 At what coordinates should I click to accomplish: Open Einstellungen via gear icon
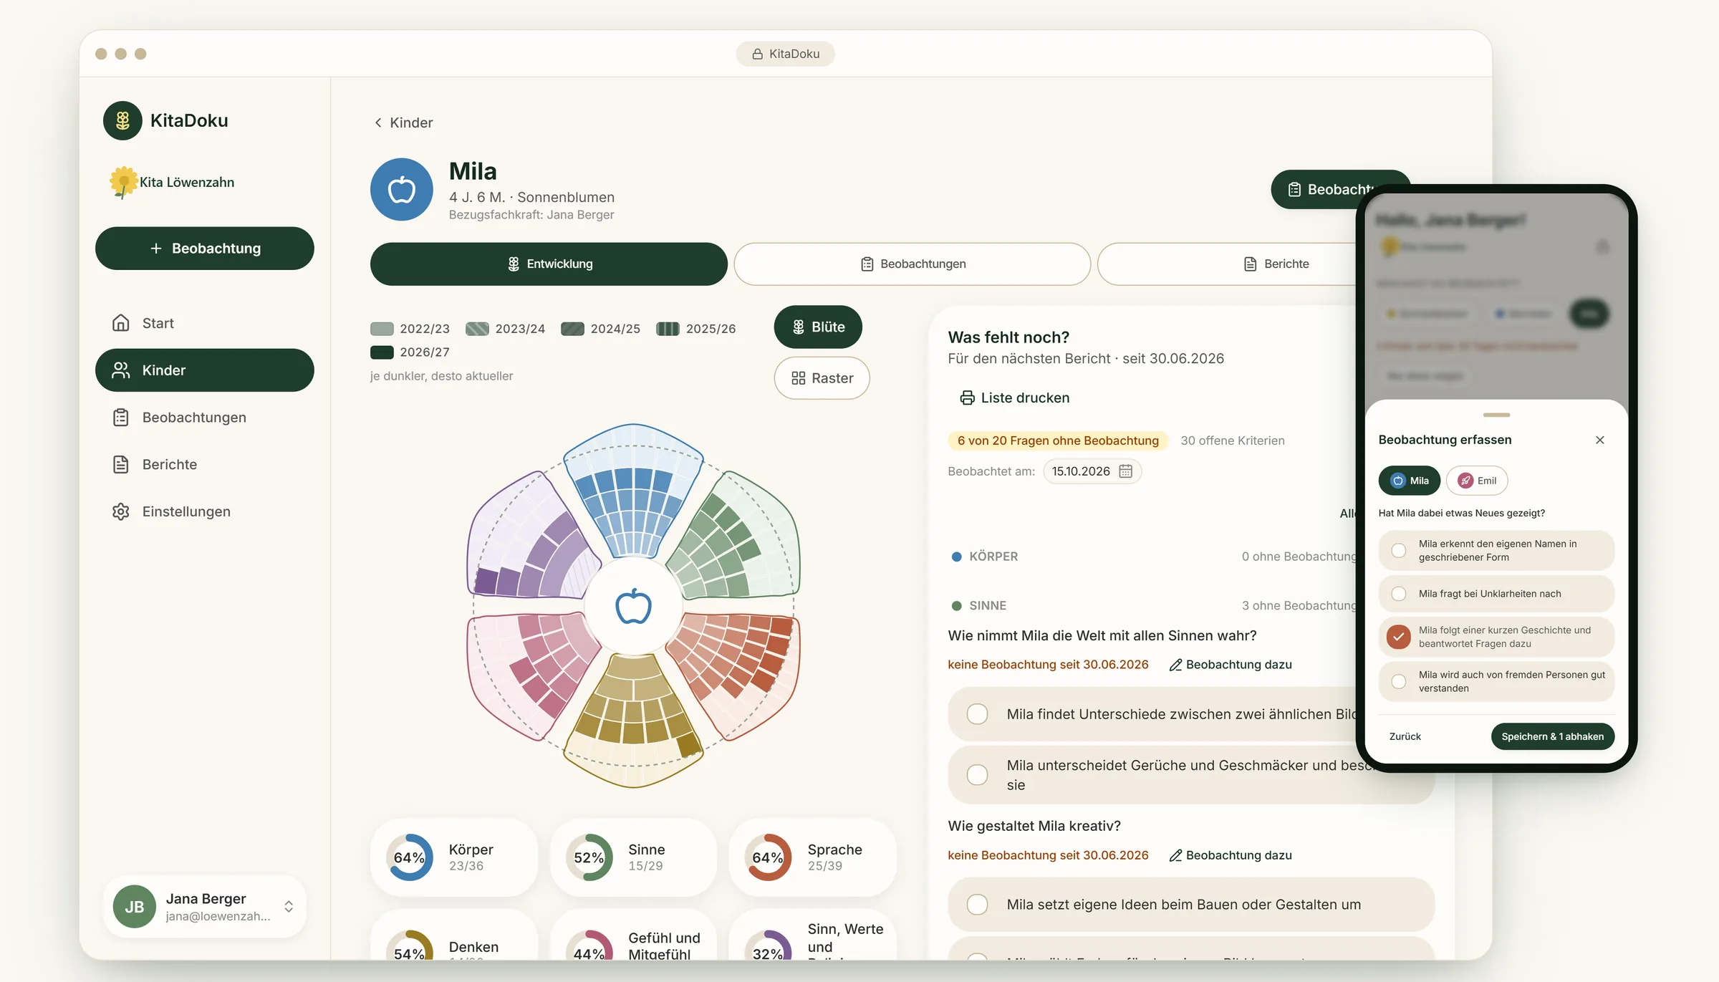click(121, 511)
